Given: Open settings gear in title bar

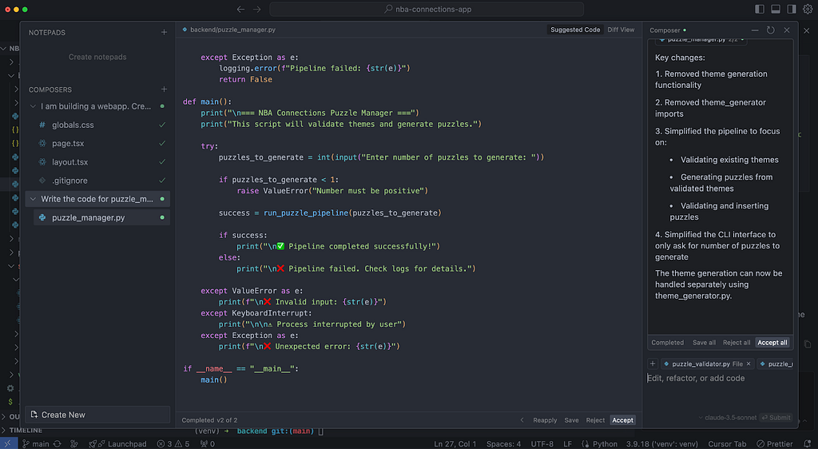Looking at the screenshot, I should pos(808,9).
